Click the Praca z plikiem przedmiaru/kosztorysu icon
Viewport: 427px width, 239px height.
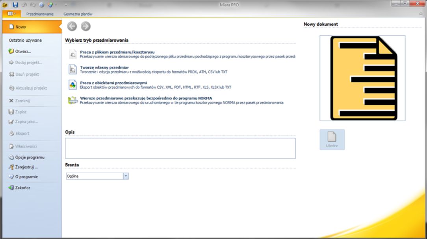tap(73, 54)
